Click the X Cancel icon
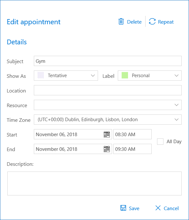Image resolution: width=189 pixels, height=220 pixels. (x=158, y=208)
